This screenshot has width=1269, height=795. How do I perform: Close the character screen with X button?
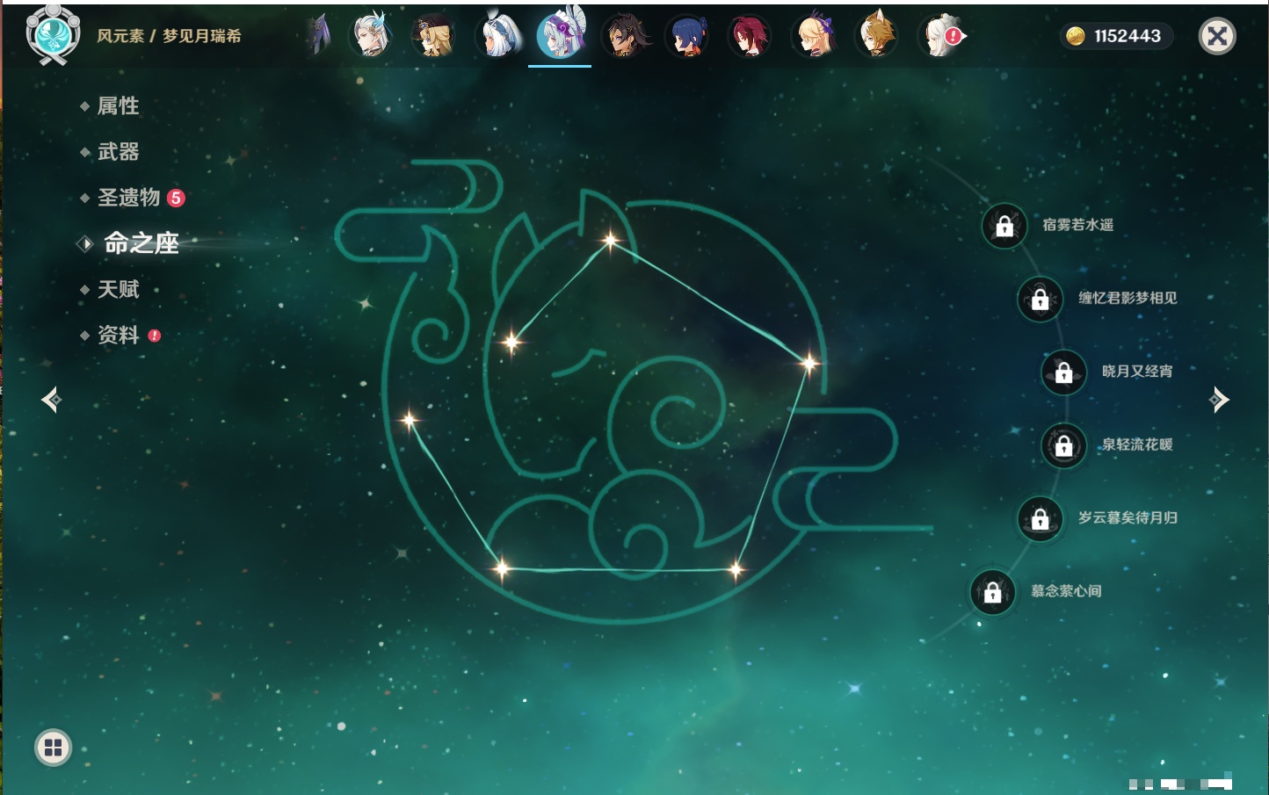click(1217, 36)
